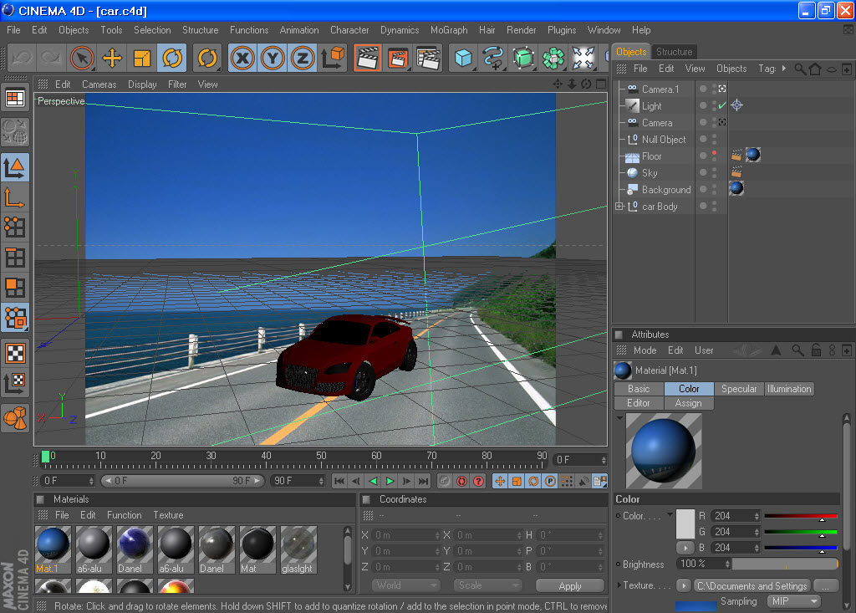The width and height of the screenshot is (856, 613).
Task: Adjust the red R color slider
Action: pos(800,516)
